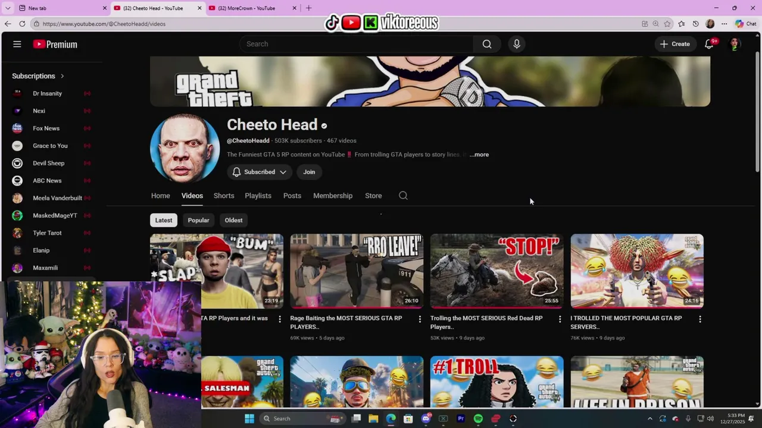Open browser Favorites list icon
Viewport: 762px width, 428px height.
(x=682, y=24)
